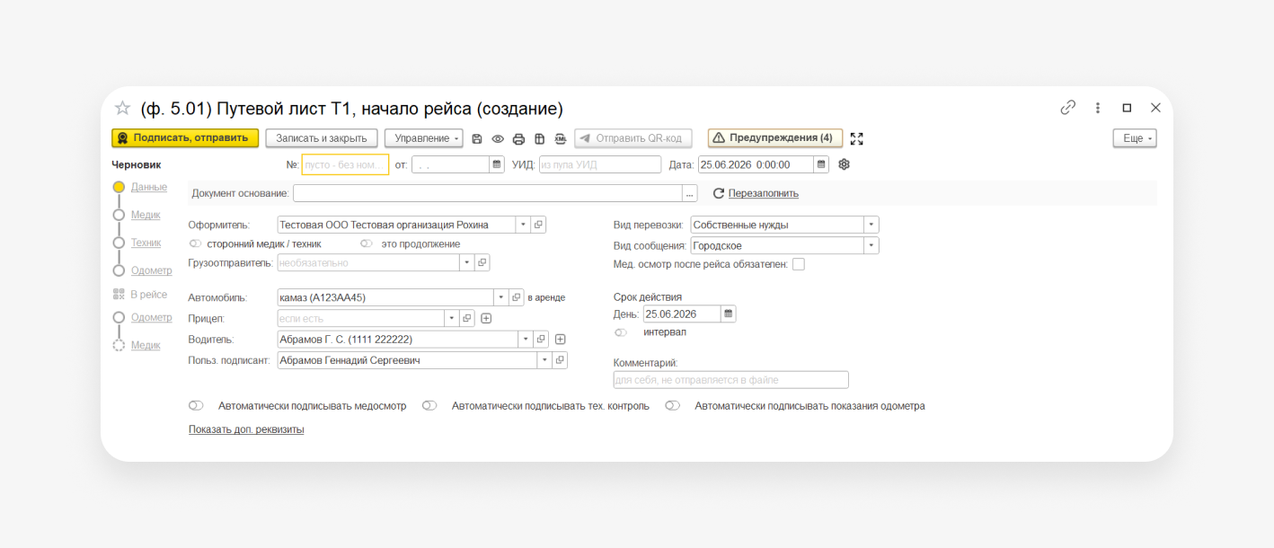
Task: Go to the Одометр stage after 'В рейсе'
Action: (x=151, y=317)
